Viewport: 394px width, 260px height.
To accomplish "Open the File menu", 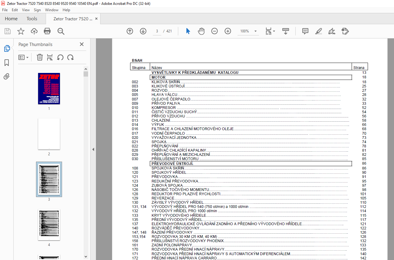I will [x=5, y=10].
